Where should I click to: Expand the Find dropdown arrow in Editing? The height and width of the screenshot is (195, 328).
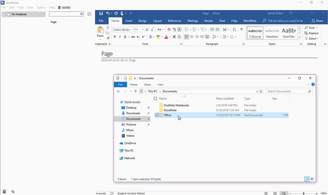click(x=317, y=28)
